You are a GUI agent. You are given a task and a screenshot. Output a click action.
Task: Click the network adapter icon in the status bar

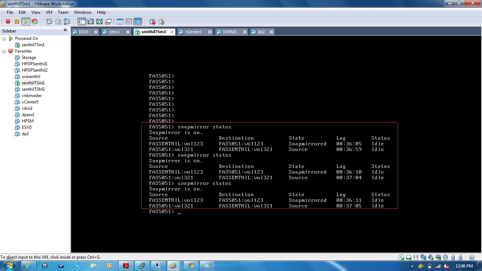(423, 257)
